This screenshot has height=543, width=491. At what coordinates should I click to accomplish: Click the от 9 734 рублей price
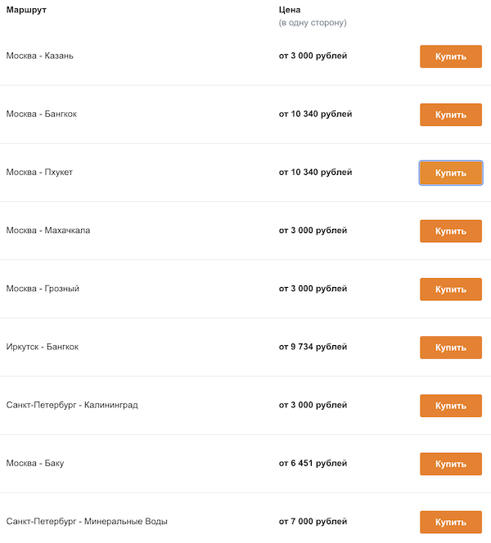(x=313, y=347)
